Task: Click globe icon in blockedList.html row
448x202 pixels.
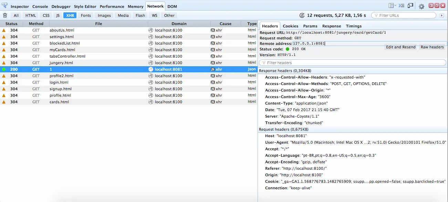Action: point(151,43)
